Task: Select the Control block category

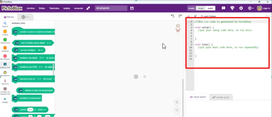Action: (5, 33)
